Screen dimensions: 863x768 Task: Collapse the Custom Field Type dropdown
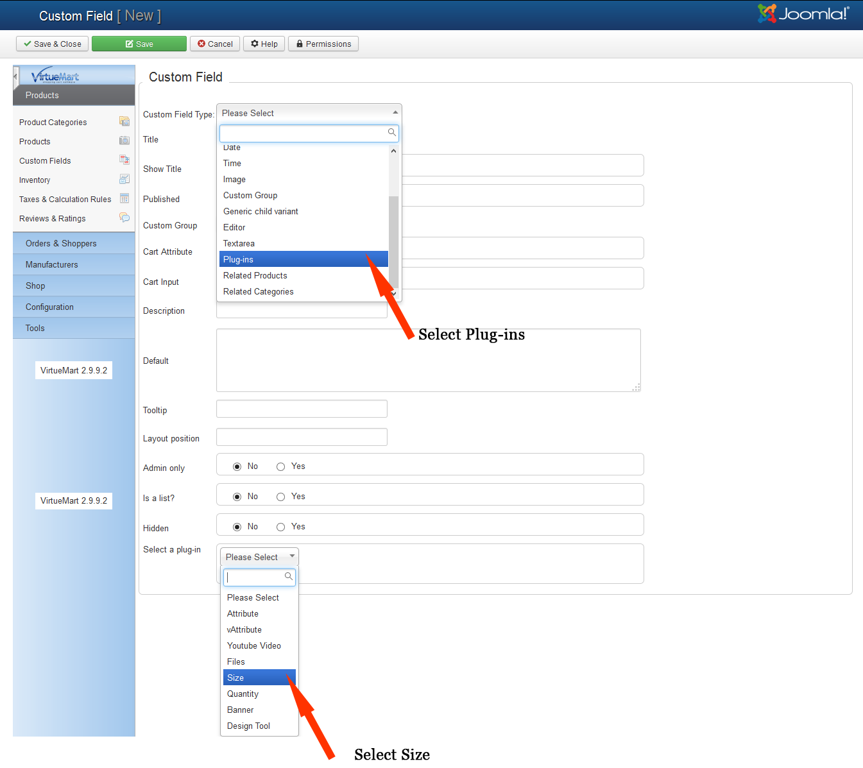(x=395, y=113)
